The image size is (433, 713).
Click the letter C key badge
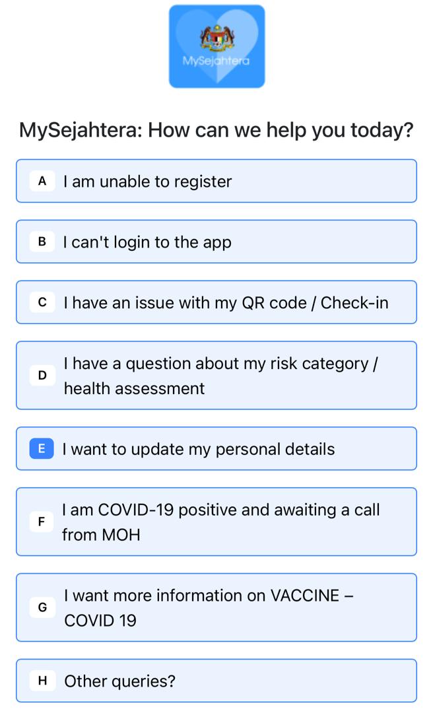pyautogui.click(x=42, y=302)
